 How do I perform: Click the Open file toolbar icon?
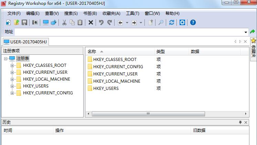coord(17,22)
